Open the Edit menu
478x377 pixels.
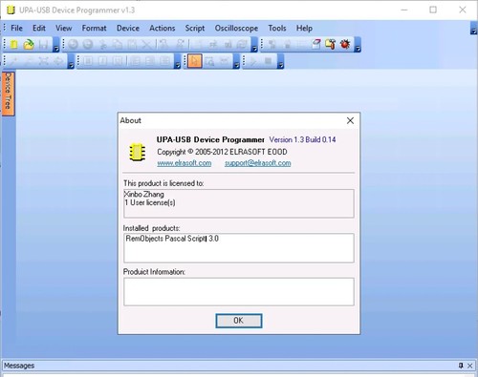(x=39, y=28)
